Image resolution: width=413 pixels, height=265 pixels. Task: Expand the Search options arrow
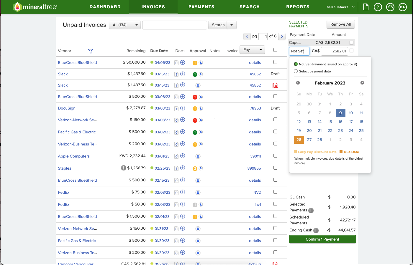232,25
